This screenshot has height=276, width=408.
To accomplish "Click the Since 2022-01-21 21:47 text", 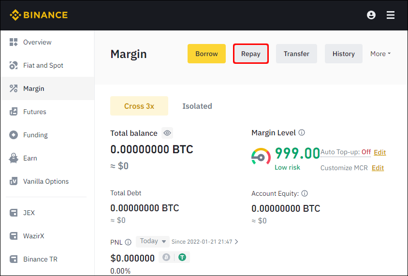I will [x=202, y=242].
